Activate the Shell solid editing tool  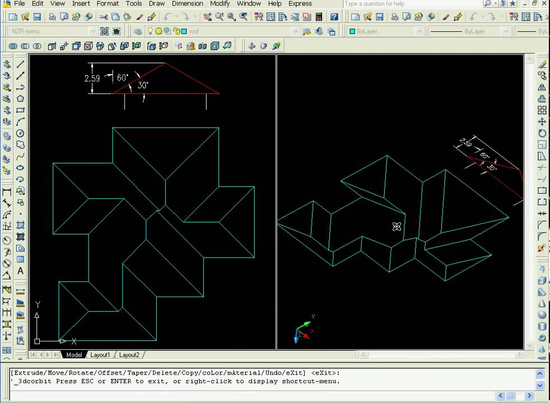[x=215, y=46]
